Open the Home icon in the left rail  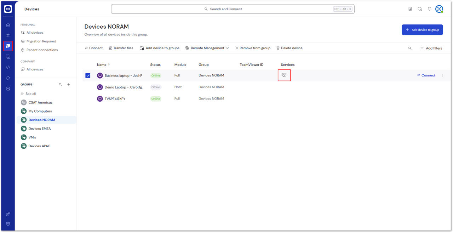[8, 25]
